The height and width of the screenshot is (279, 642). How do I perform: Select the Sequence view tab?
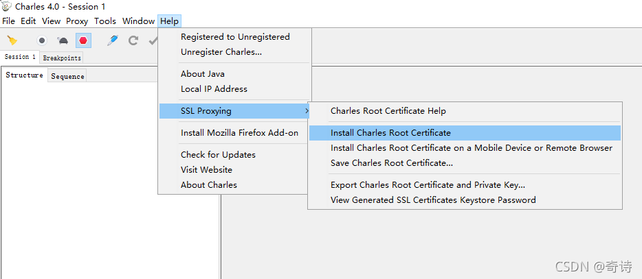coord(67,76)
